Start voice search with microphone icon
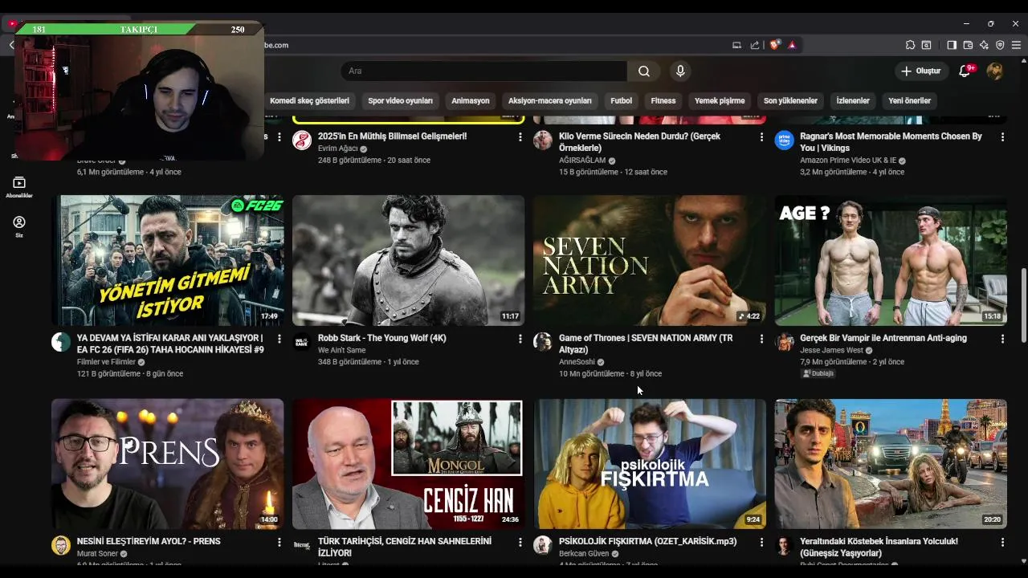The width and height of the screenshot is (1028, 578). click(680, 71)
